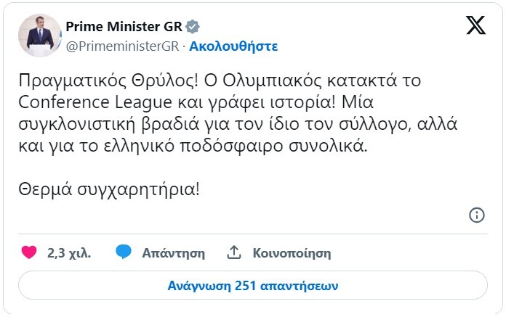Open the tweet info circle icon

click(x=477, y=214)
